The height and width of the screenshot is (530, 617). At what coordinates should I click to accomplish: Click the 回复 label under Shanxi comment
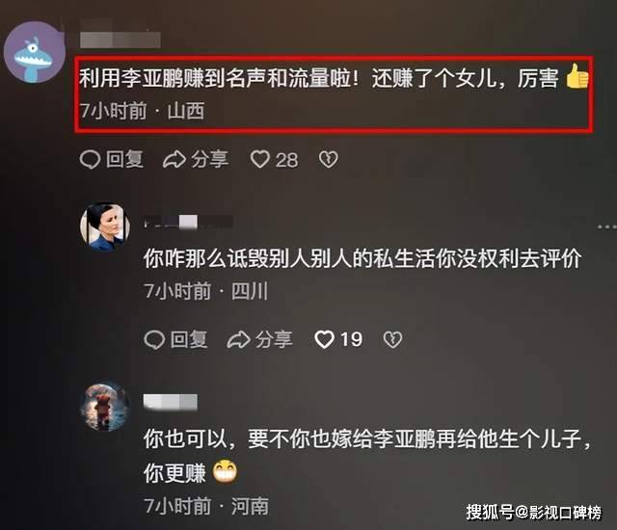click(x=124, y=160)
